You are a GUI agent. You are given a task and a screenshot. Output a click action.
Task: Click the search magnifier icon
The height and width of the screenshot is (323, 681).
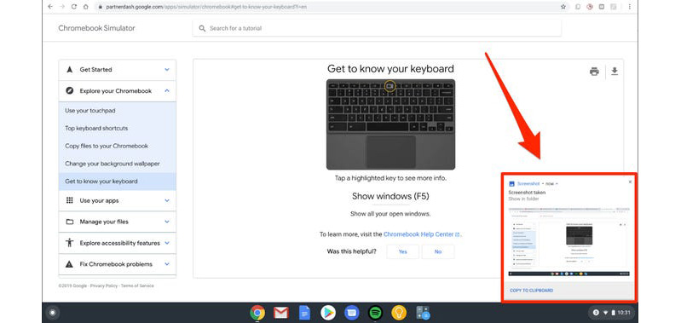tap(202, 28)
